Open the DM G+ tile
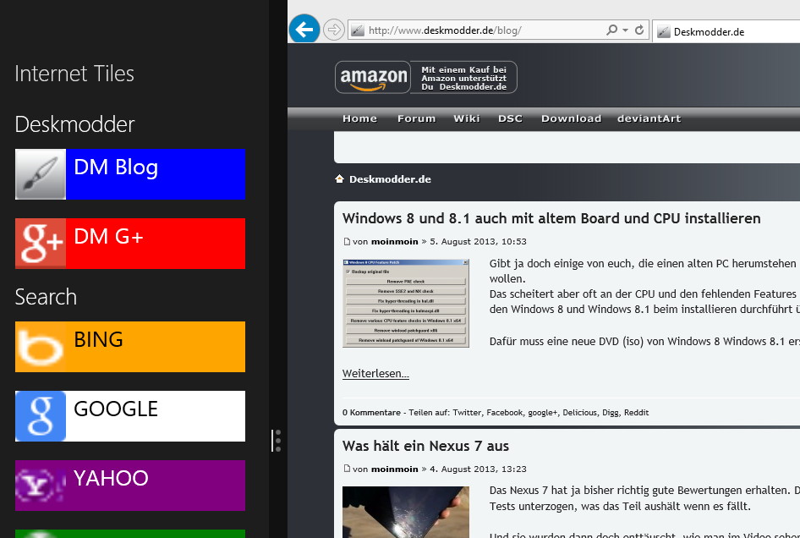Viewport: 800px width, 538px height. click(130, 244)
